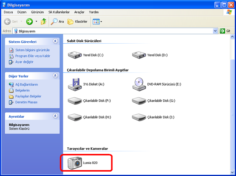The width and height of the screenshot is (236, 176).
Task: Open the Lumia 820 camera device
Action: click(75, 163)
